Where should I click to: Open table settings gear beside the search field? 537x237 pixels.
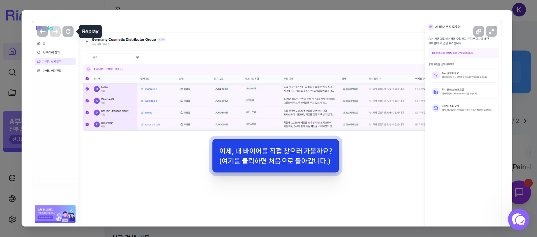click(x=138, y=57)
